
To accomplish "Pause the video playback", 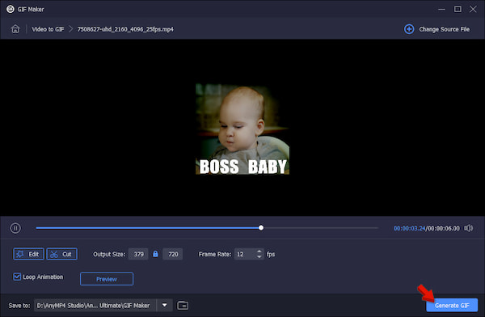I will point(15,228).
